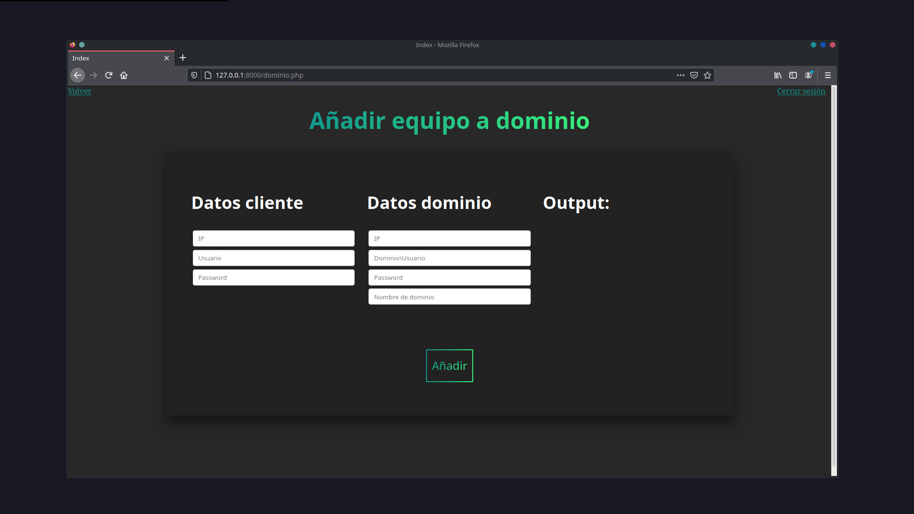The height and width of the screenshot is (514, 914).
Task: Bookmark this page with the star icon
Action: tap(707, 75)
